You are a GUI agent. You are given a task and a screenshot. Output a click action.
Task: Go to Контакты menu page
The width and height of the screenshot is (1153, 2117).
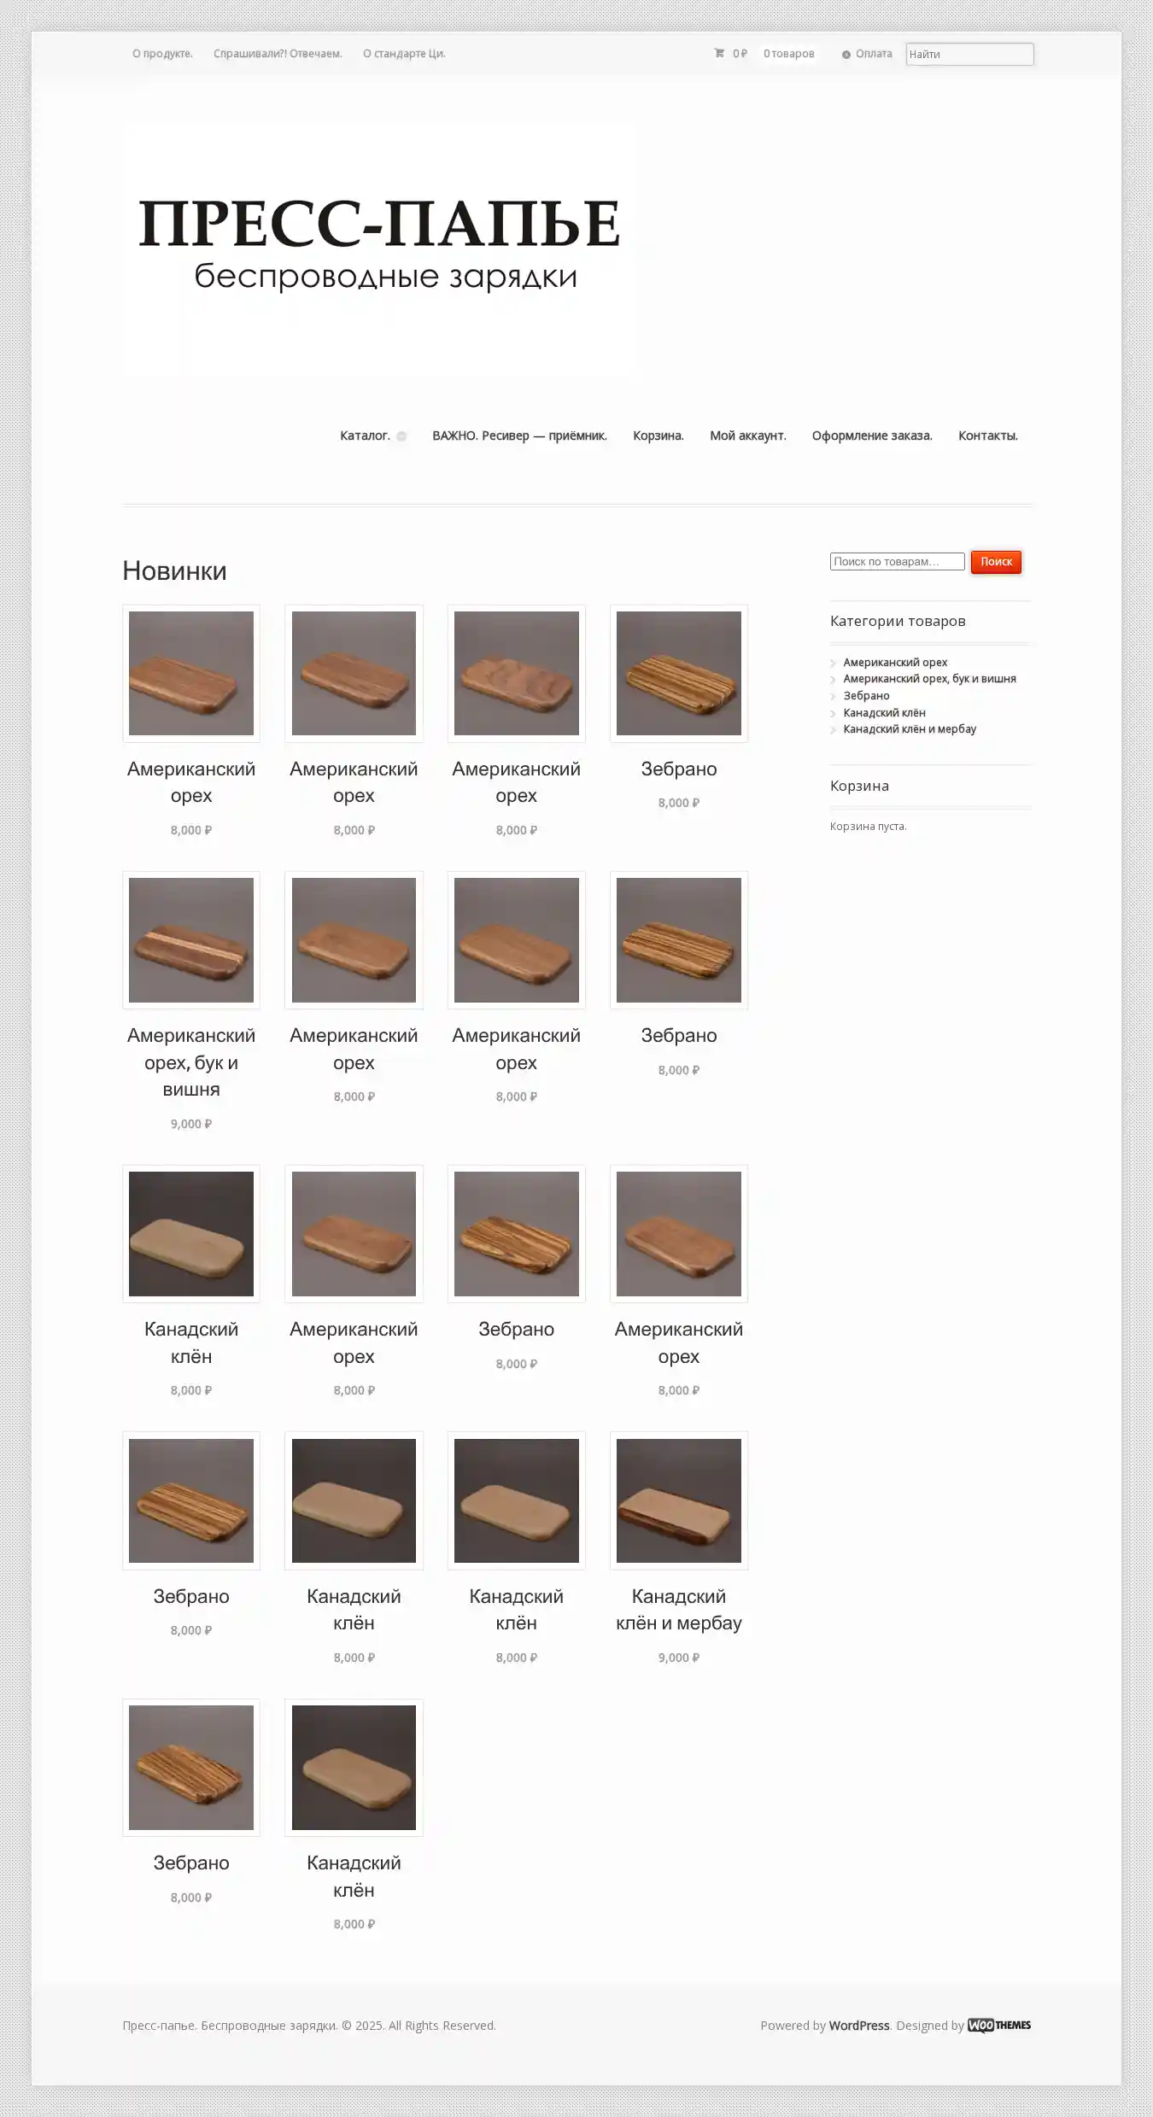pyautogui.click(x=987, y=436)
